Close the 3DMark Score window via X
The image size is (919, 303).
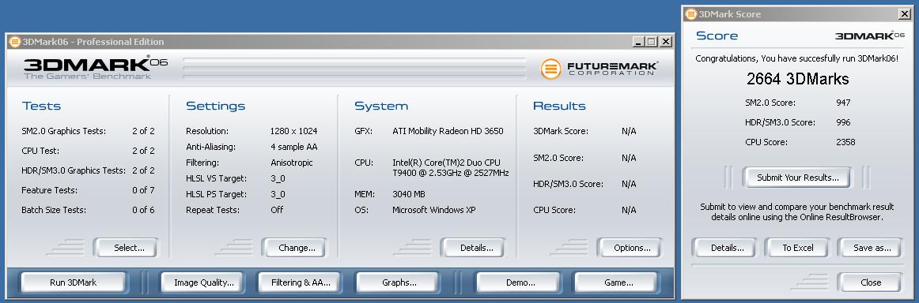point(904,14)
